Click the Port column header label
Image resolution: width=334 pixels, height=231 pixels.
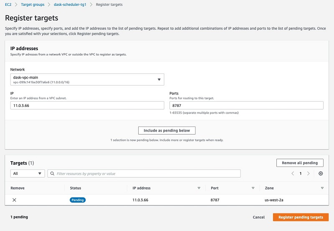(x=215, y=188)
